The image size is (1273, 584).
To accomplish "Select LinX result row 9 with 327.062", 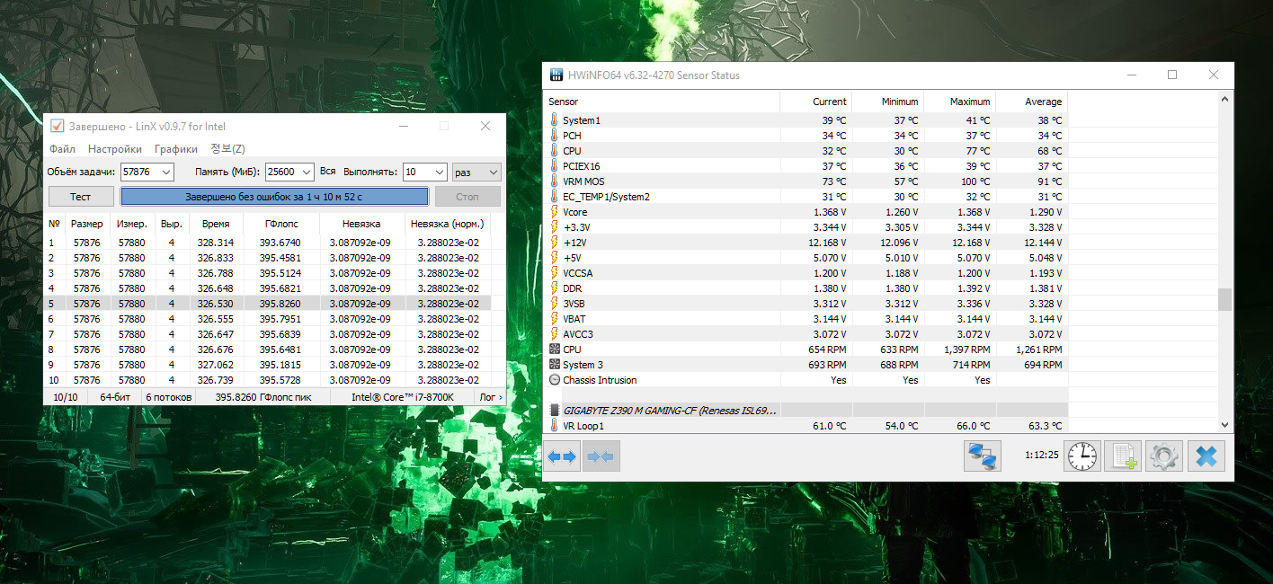I will (268, 365).
